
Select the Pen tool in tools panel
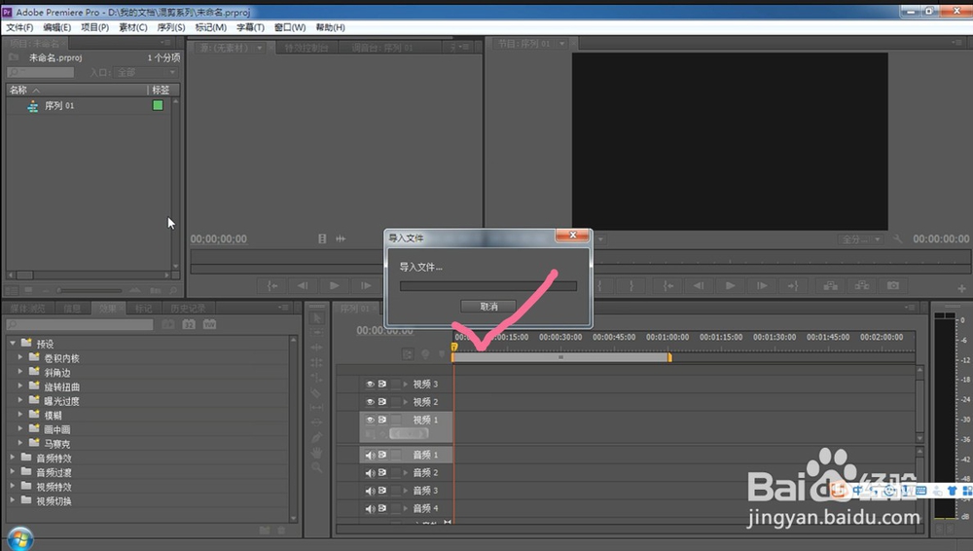coord(317,437)
